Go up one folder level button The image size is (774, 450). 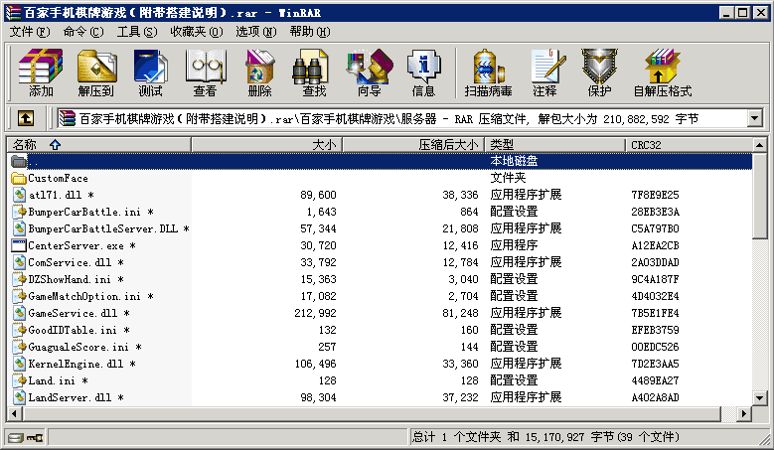pos(26,118)
